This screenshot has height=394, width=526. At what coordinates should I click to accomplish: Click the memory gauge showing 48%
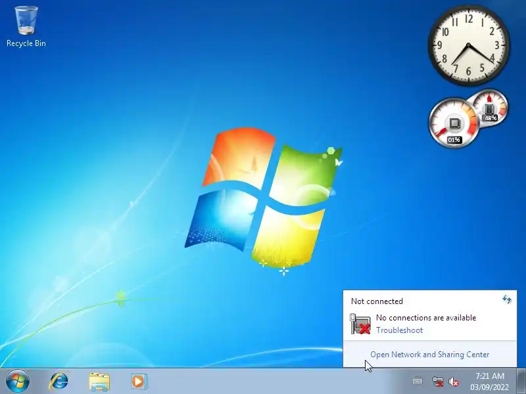[x=490, y=106]
